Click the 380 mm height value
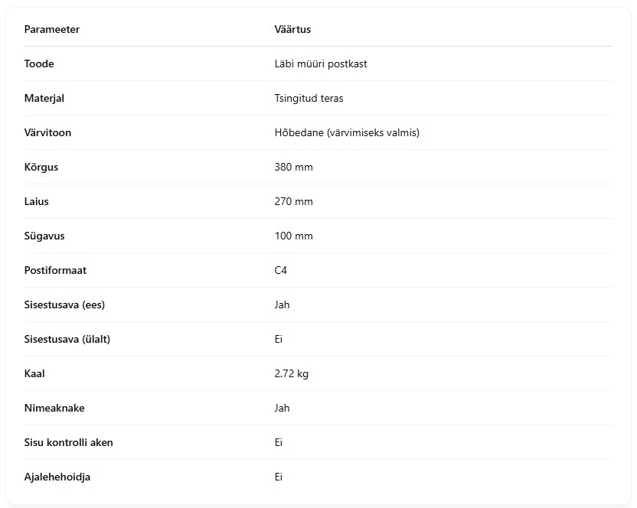The image size is (637, 508). [294, 167]
